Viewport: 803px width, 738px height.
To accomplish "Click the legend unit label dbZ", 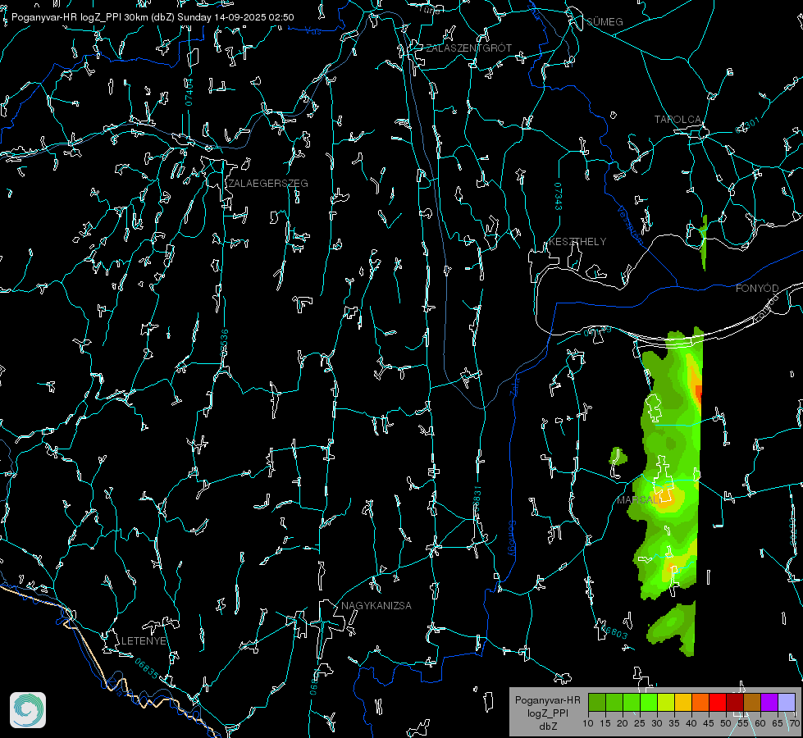I will pyautogui.click(x=547, y=727).
